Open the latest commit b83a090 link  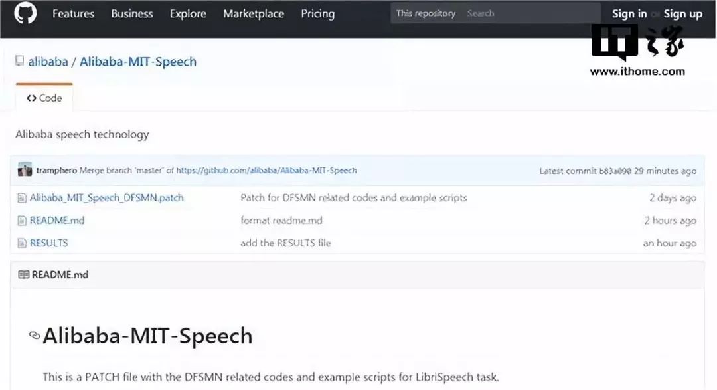(615, 171)
